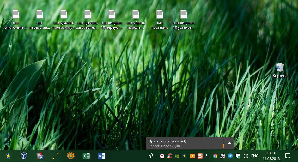Expand the music popup arrow
The height and width of the screenshot is (162, 298).
tap(229, 143)
